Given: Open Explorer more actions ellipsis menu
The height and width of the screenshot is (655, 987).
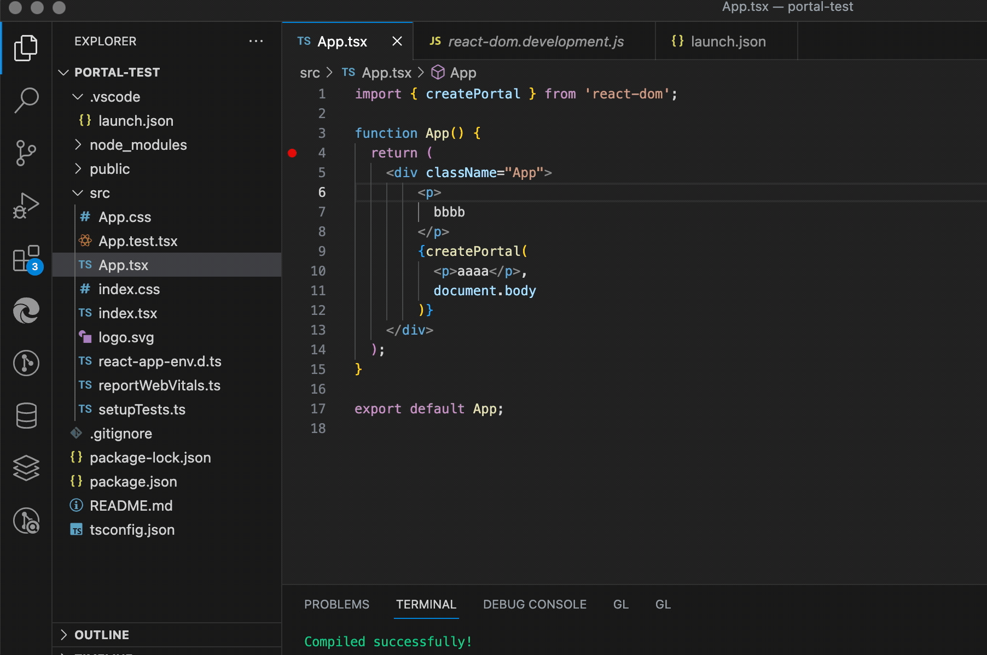Looking at the screenshot, I should [x=256, y=42].
